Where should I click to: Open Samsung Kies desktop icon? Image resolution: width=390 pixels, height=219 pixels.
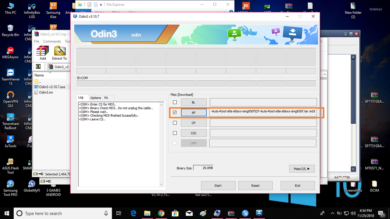pyautogui.click(x=53, y=10)
